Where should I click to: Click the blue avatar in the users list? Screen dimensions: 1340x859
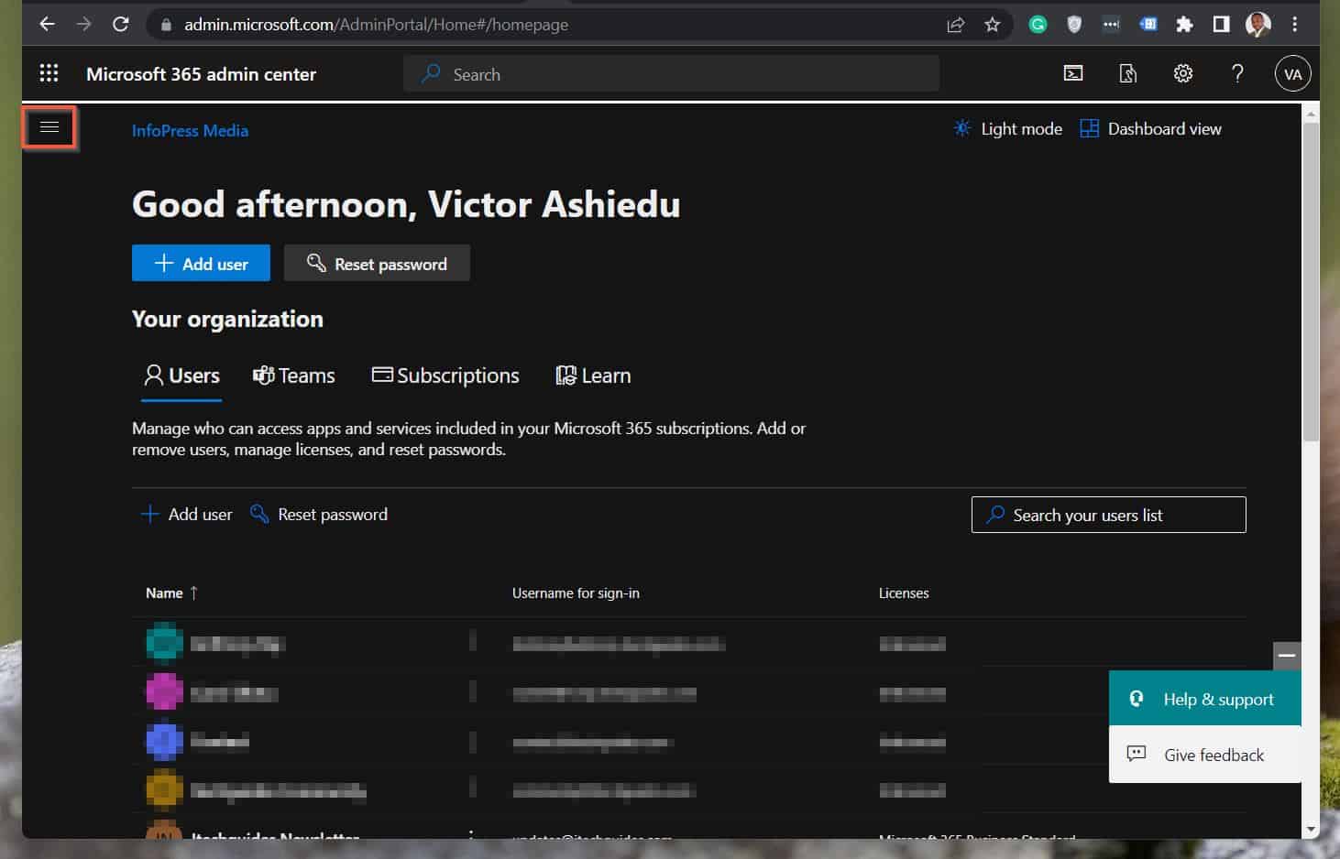pyautogui.click(x=164, y=741)
